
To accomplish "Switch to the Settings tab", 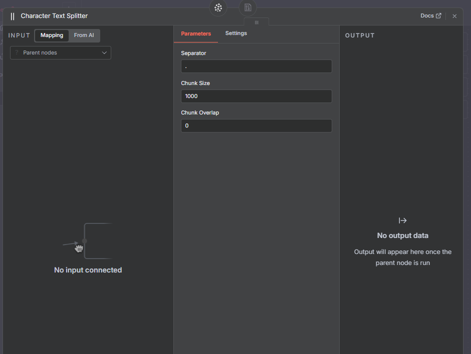I will [236, 33].
